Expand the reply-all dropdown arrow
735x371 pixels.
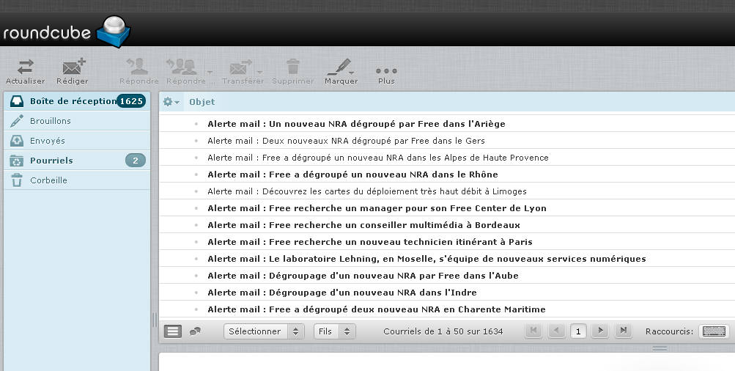click(210, 72)
